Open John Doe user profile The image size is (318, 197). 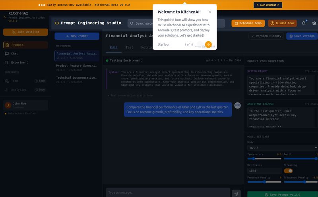point(25,105)
